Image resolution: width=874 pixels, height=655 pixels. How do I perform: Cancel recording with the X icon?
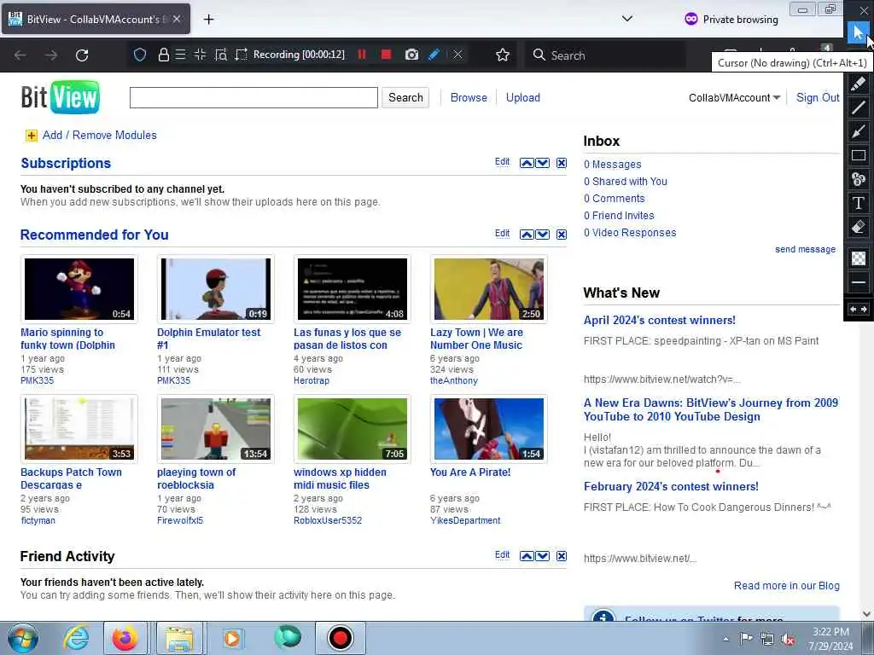point(457,55)
